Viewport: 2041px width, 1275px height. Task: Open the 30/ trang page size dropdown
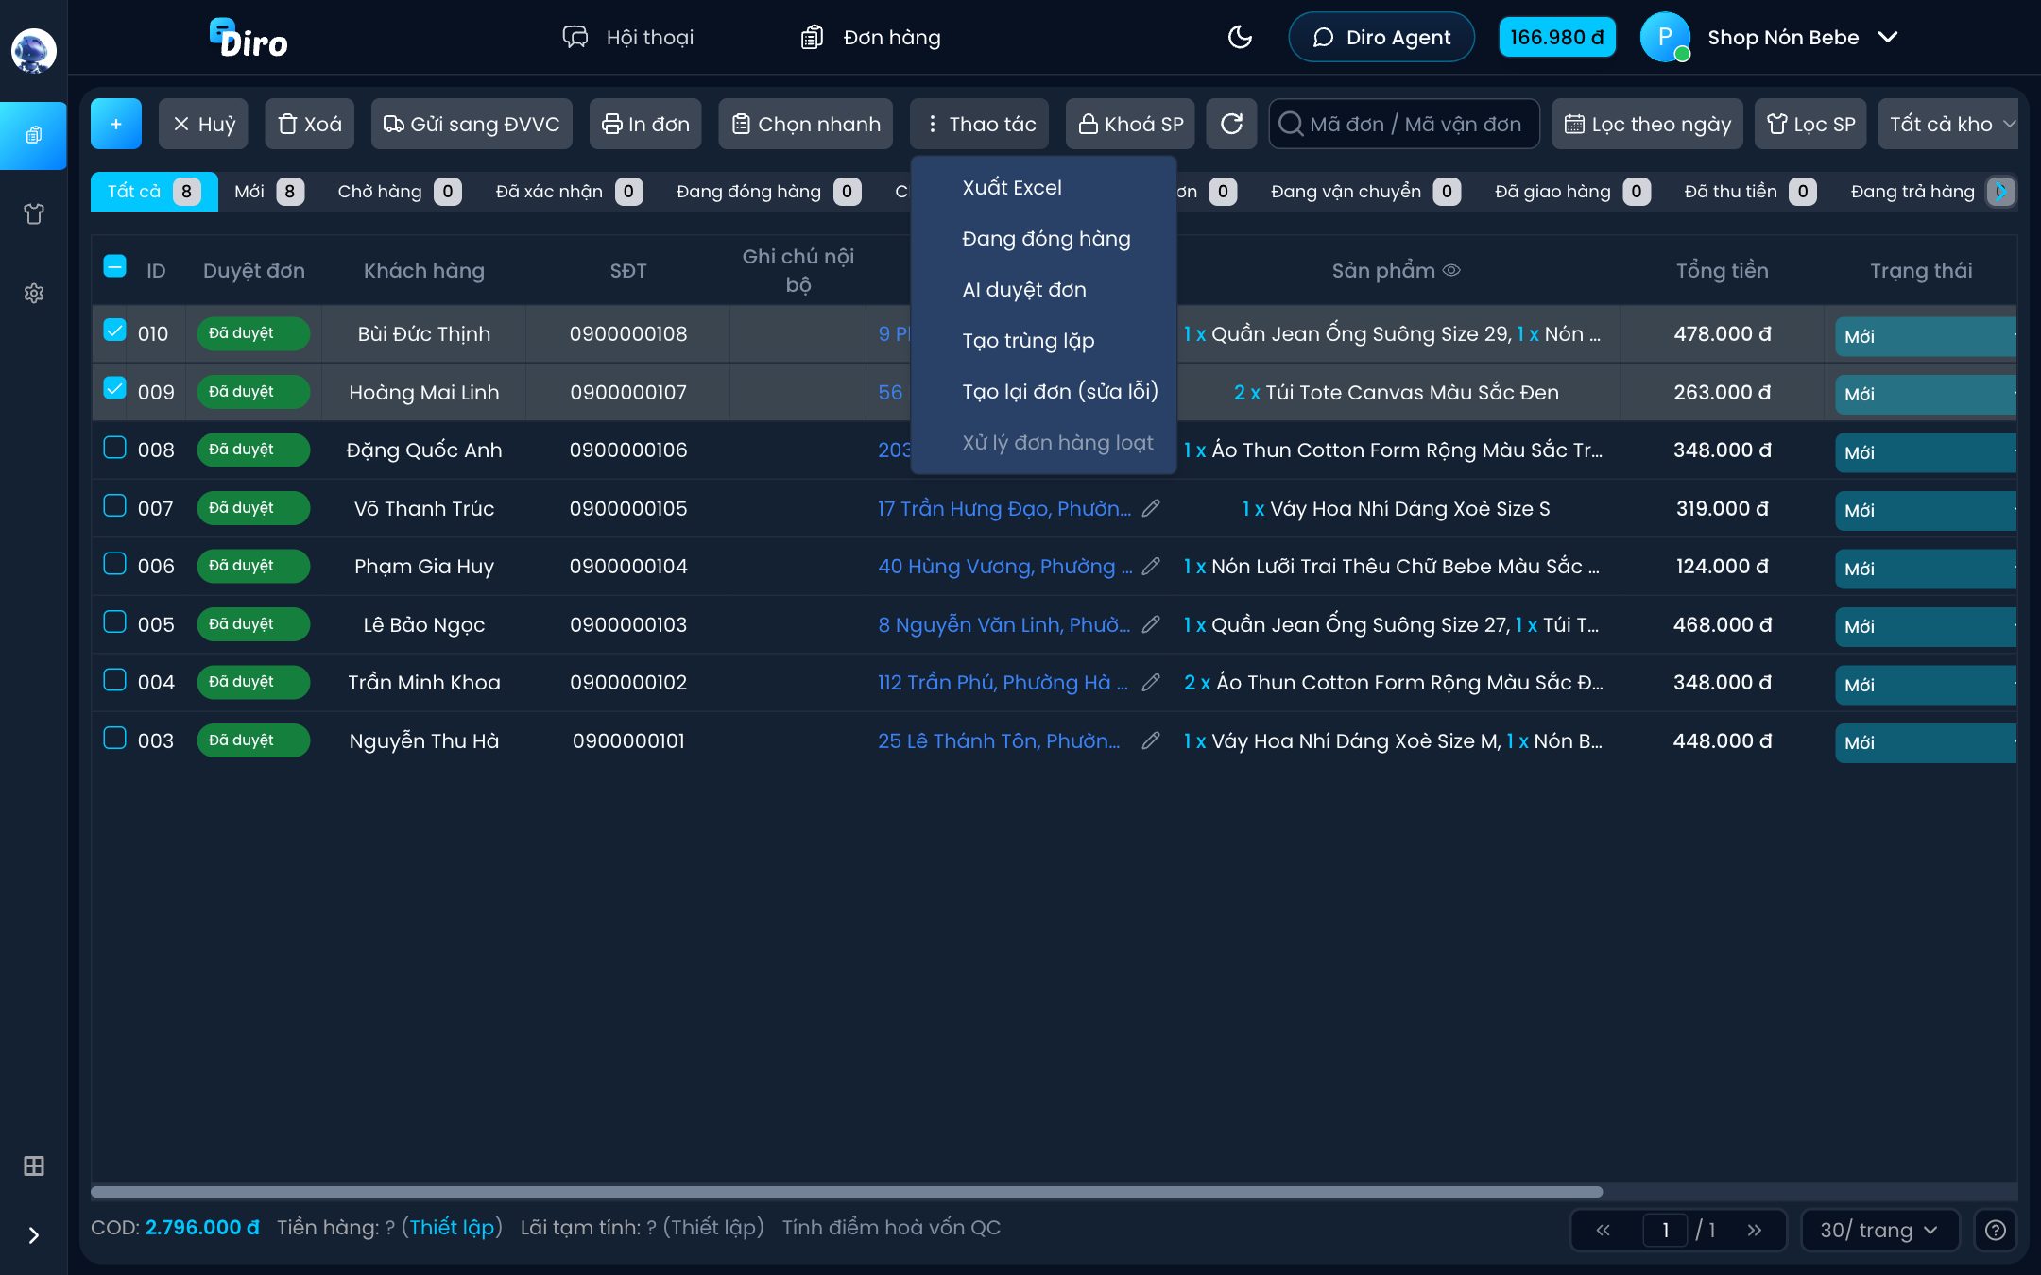(1879, 1230)
